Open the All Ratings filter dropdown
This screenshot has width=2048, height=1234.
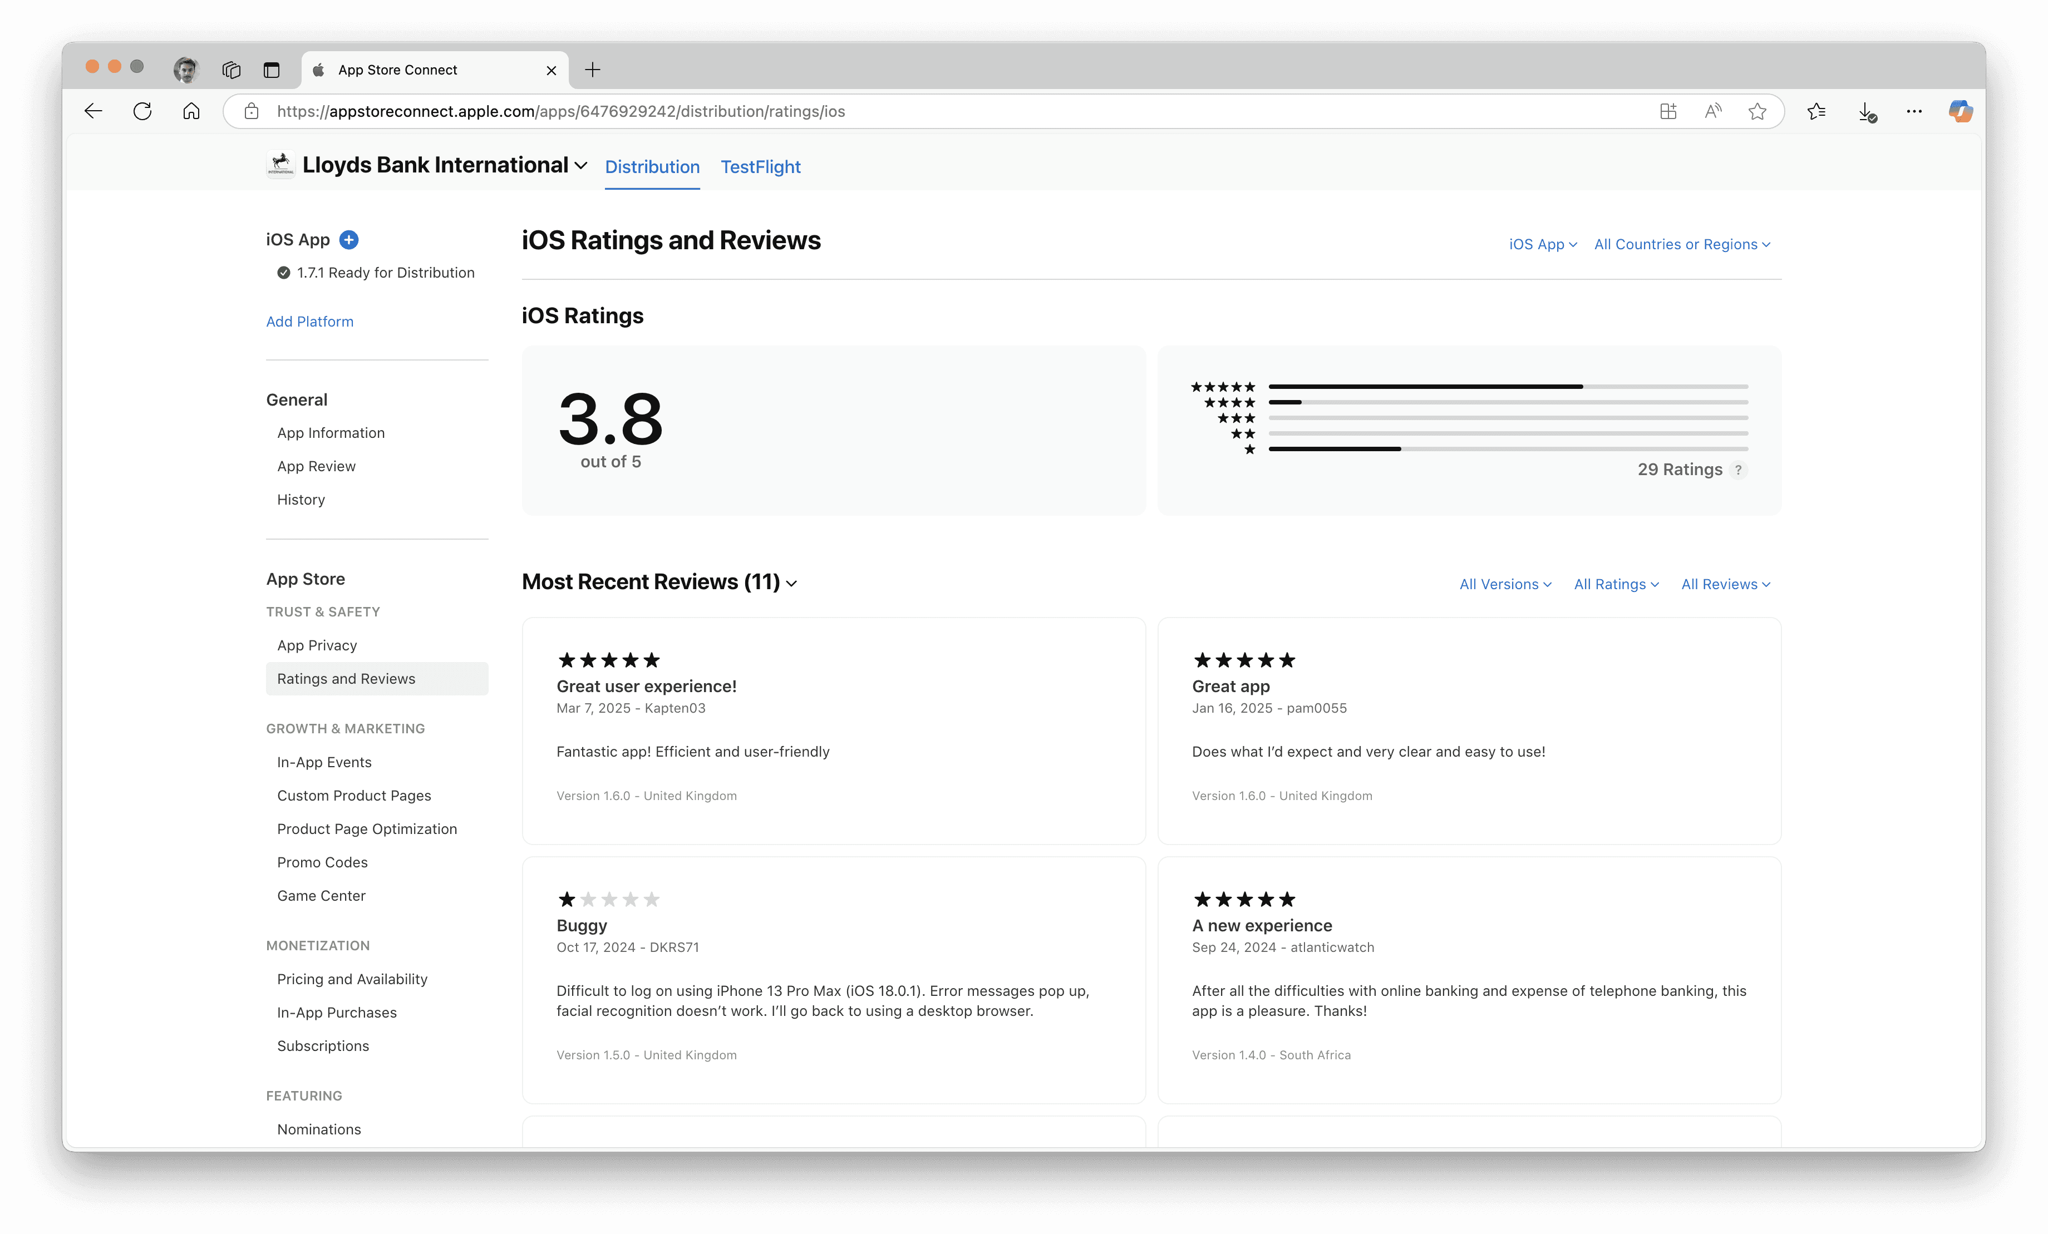(x=1616, y=584)
